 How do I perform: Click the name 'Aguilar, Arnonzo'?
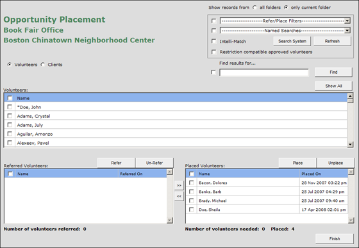point(35,134)
